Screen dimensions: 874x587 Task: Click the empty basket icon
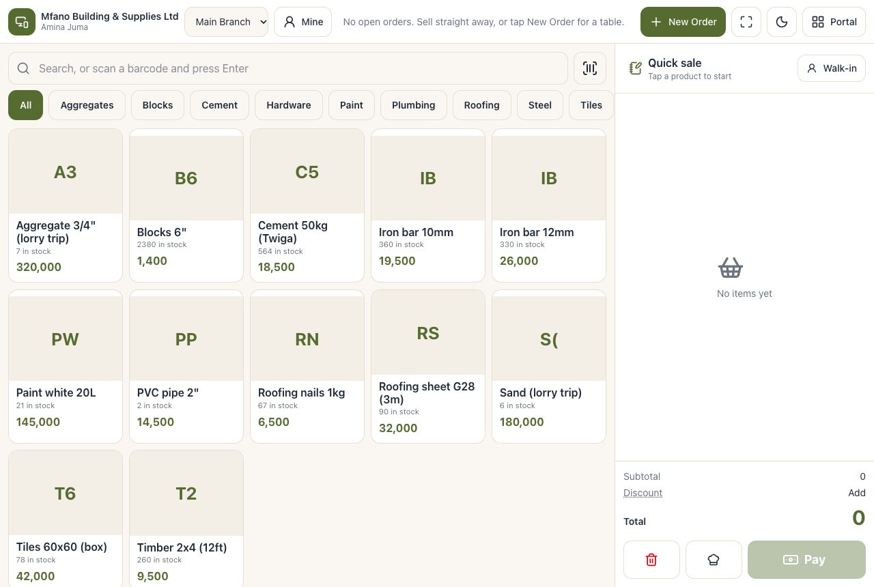click(731, 268)
